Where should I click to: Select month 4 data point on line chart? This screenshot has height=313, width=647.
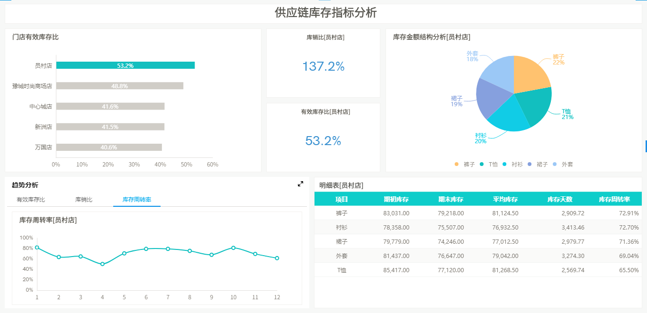(102, 264)
